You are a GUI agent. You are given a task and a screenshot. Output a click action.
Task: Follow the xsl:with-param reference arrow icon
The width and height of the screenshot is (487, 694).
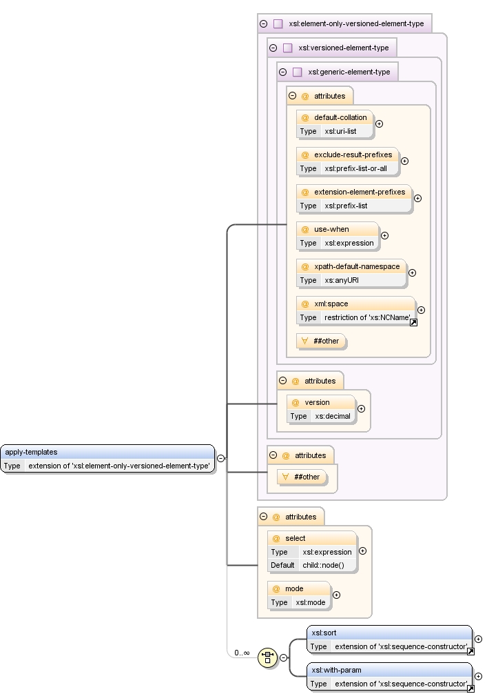click(470, 688)
